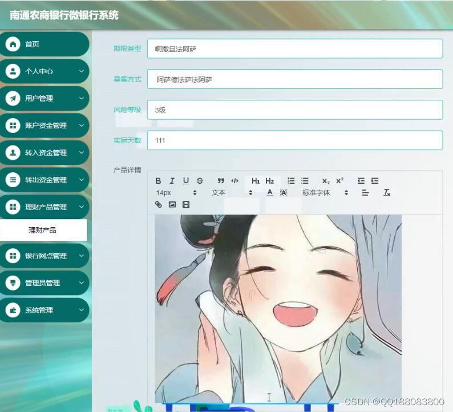Open the 标准字体 font dropdown
The image size is (453, 412).
[x=325, y=193]
